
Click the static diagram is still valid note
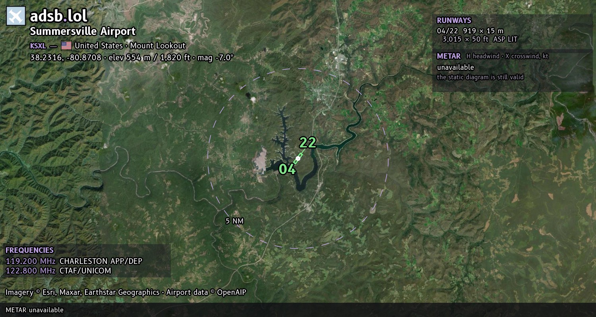[x=480, y=77]
